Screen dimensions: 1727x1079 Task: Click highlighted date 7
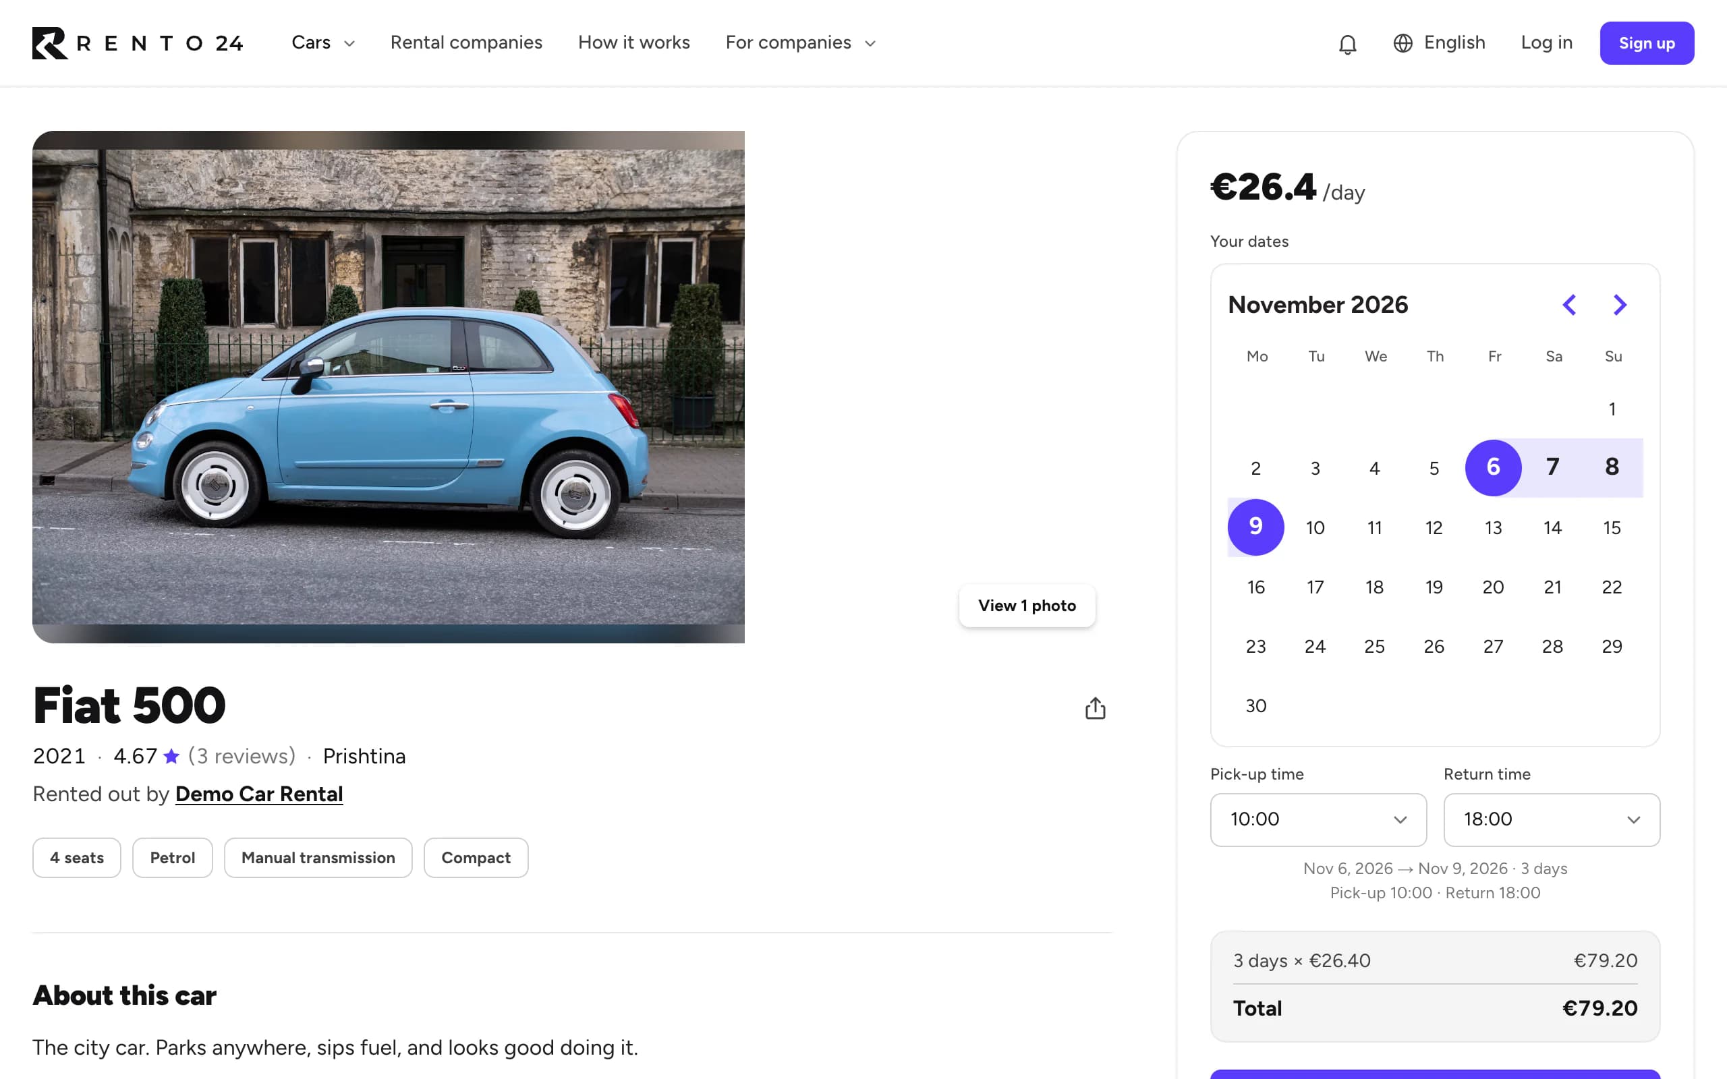coord(1553,467)
